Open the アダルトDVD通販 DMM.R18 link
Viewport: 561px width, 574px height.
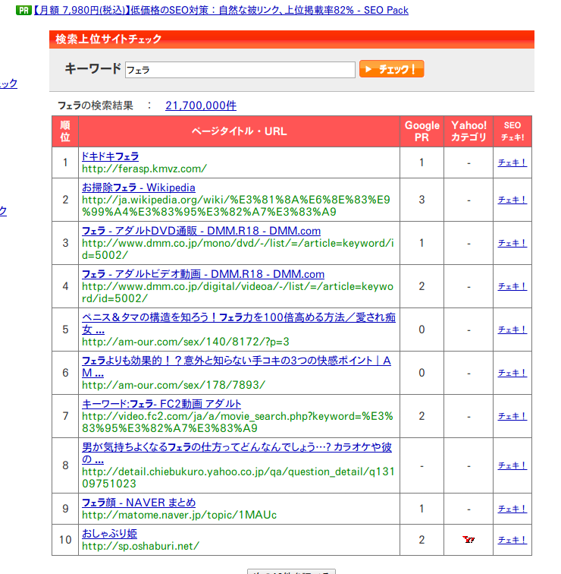201,231
